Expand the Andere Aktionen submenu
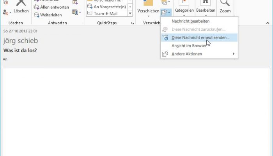 199,54
